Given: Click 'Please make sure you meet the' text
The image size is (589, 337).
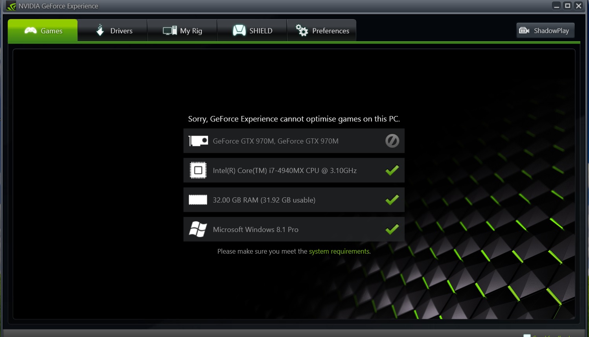Looking at the screenshot, I should 262,251.
